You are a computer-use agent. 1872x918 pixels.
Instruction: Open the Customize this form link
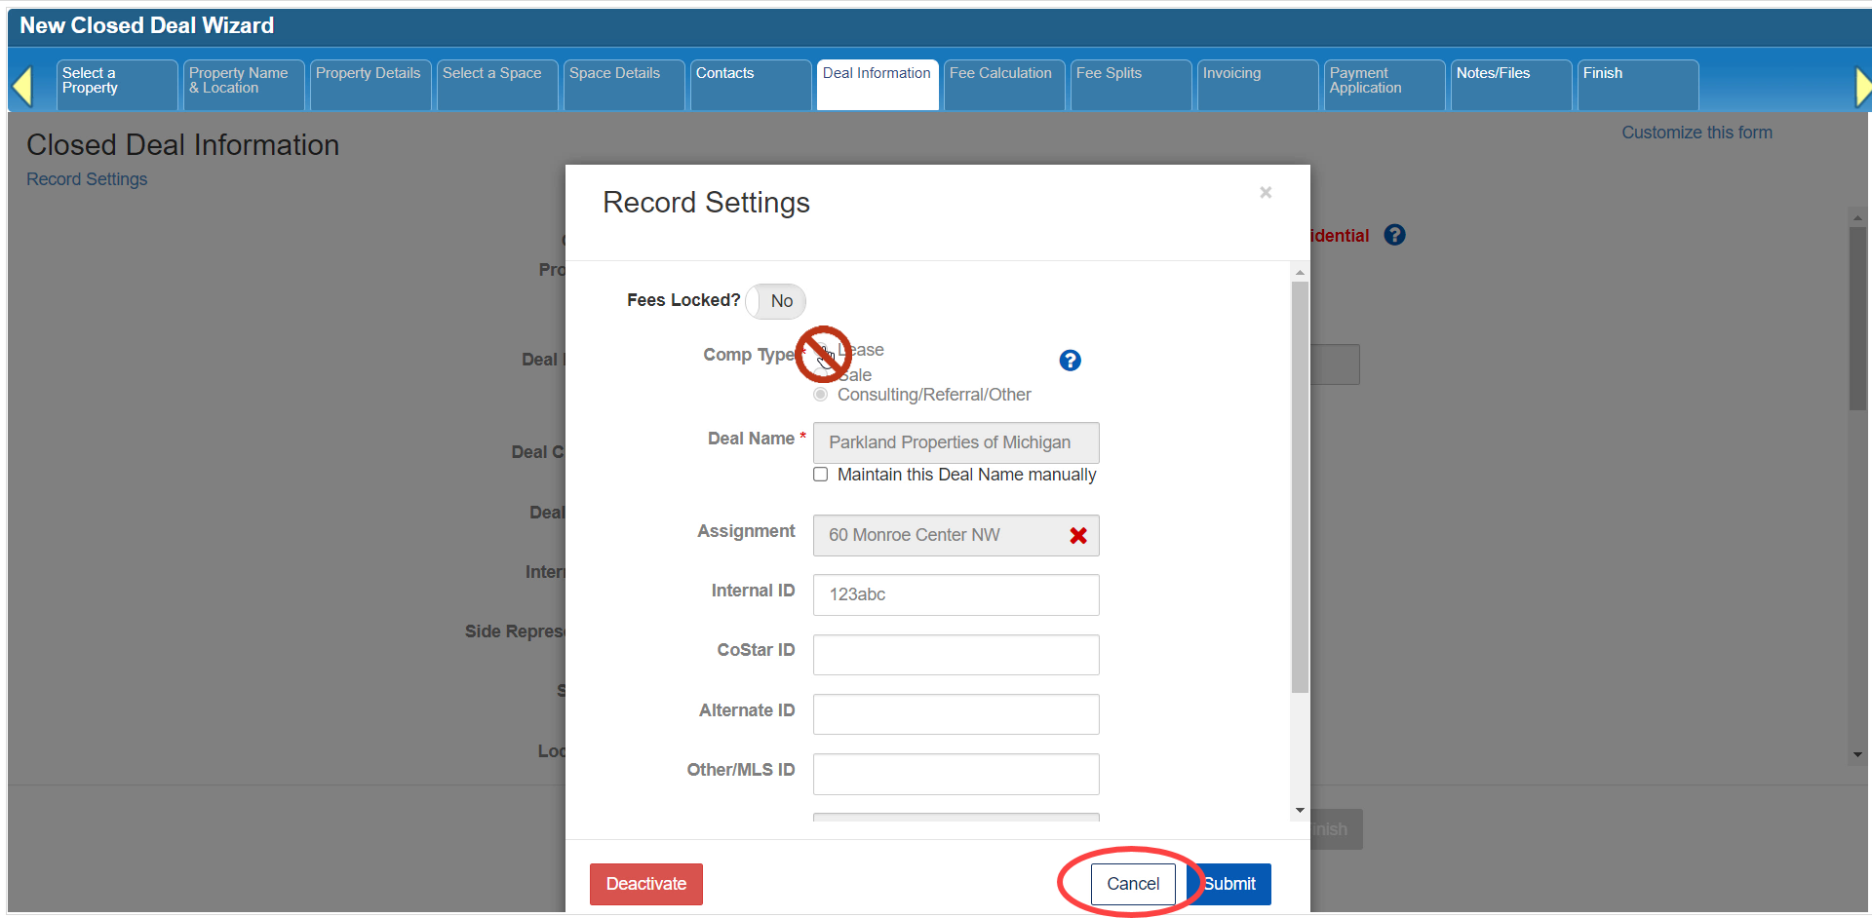[1696, 133]
